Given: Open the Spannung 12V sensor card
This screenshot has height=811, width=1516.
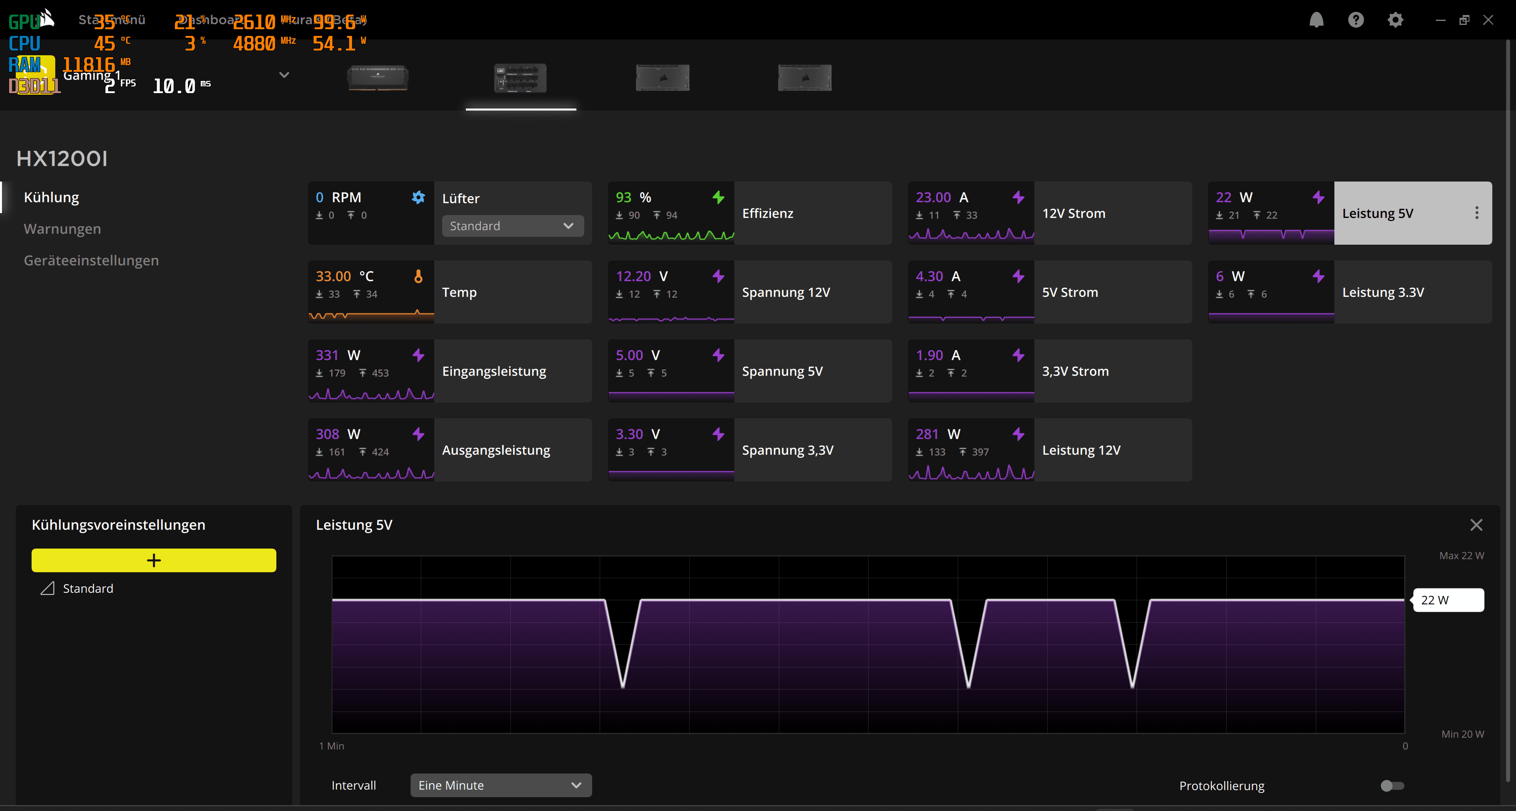Looking at the screenshot, I should click(750, 292).
